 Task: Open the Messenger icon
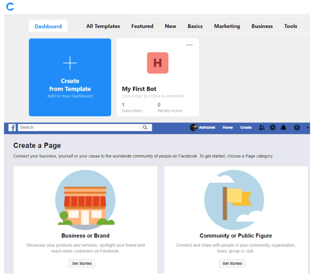coord(273,127)
